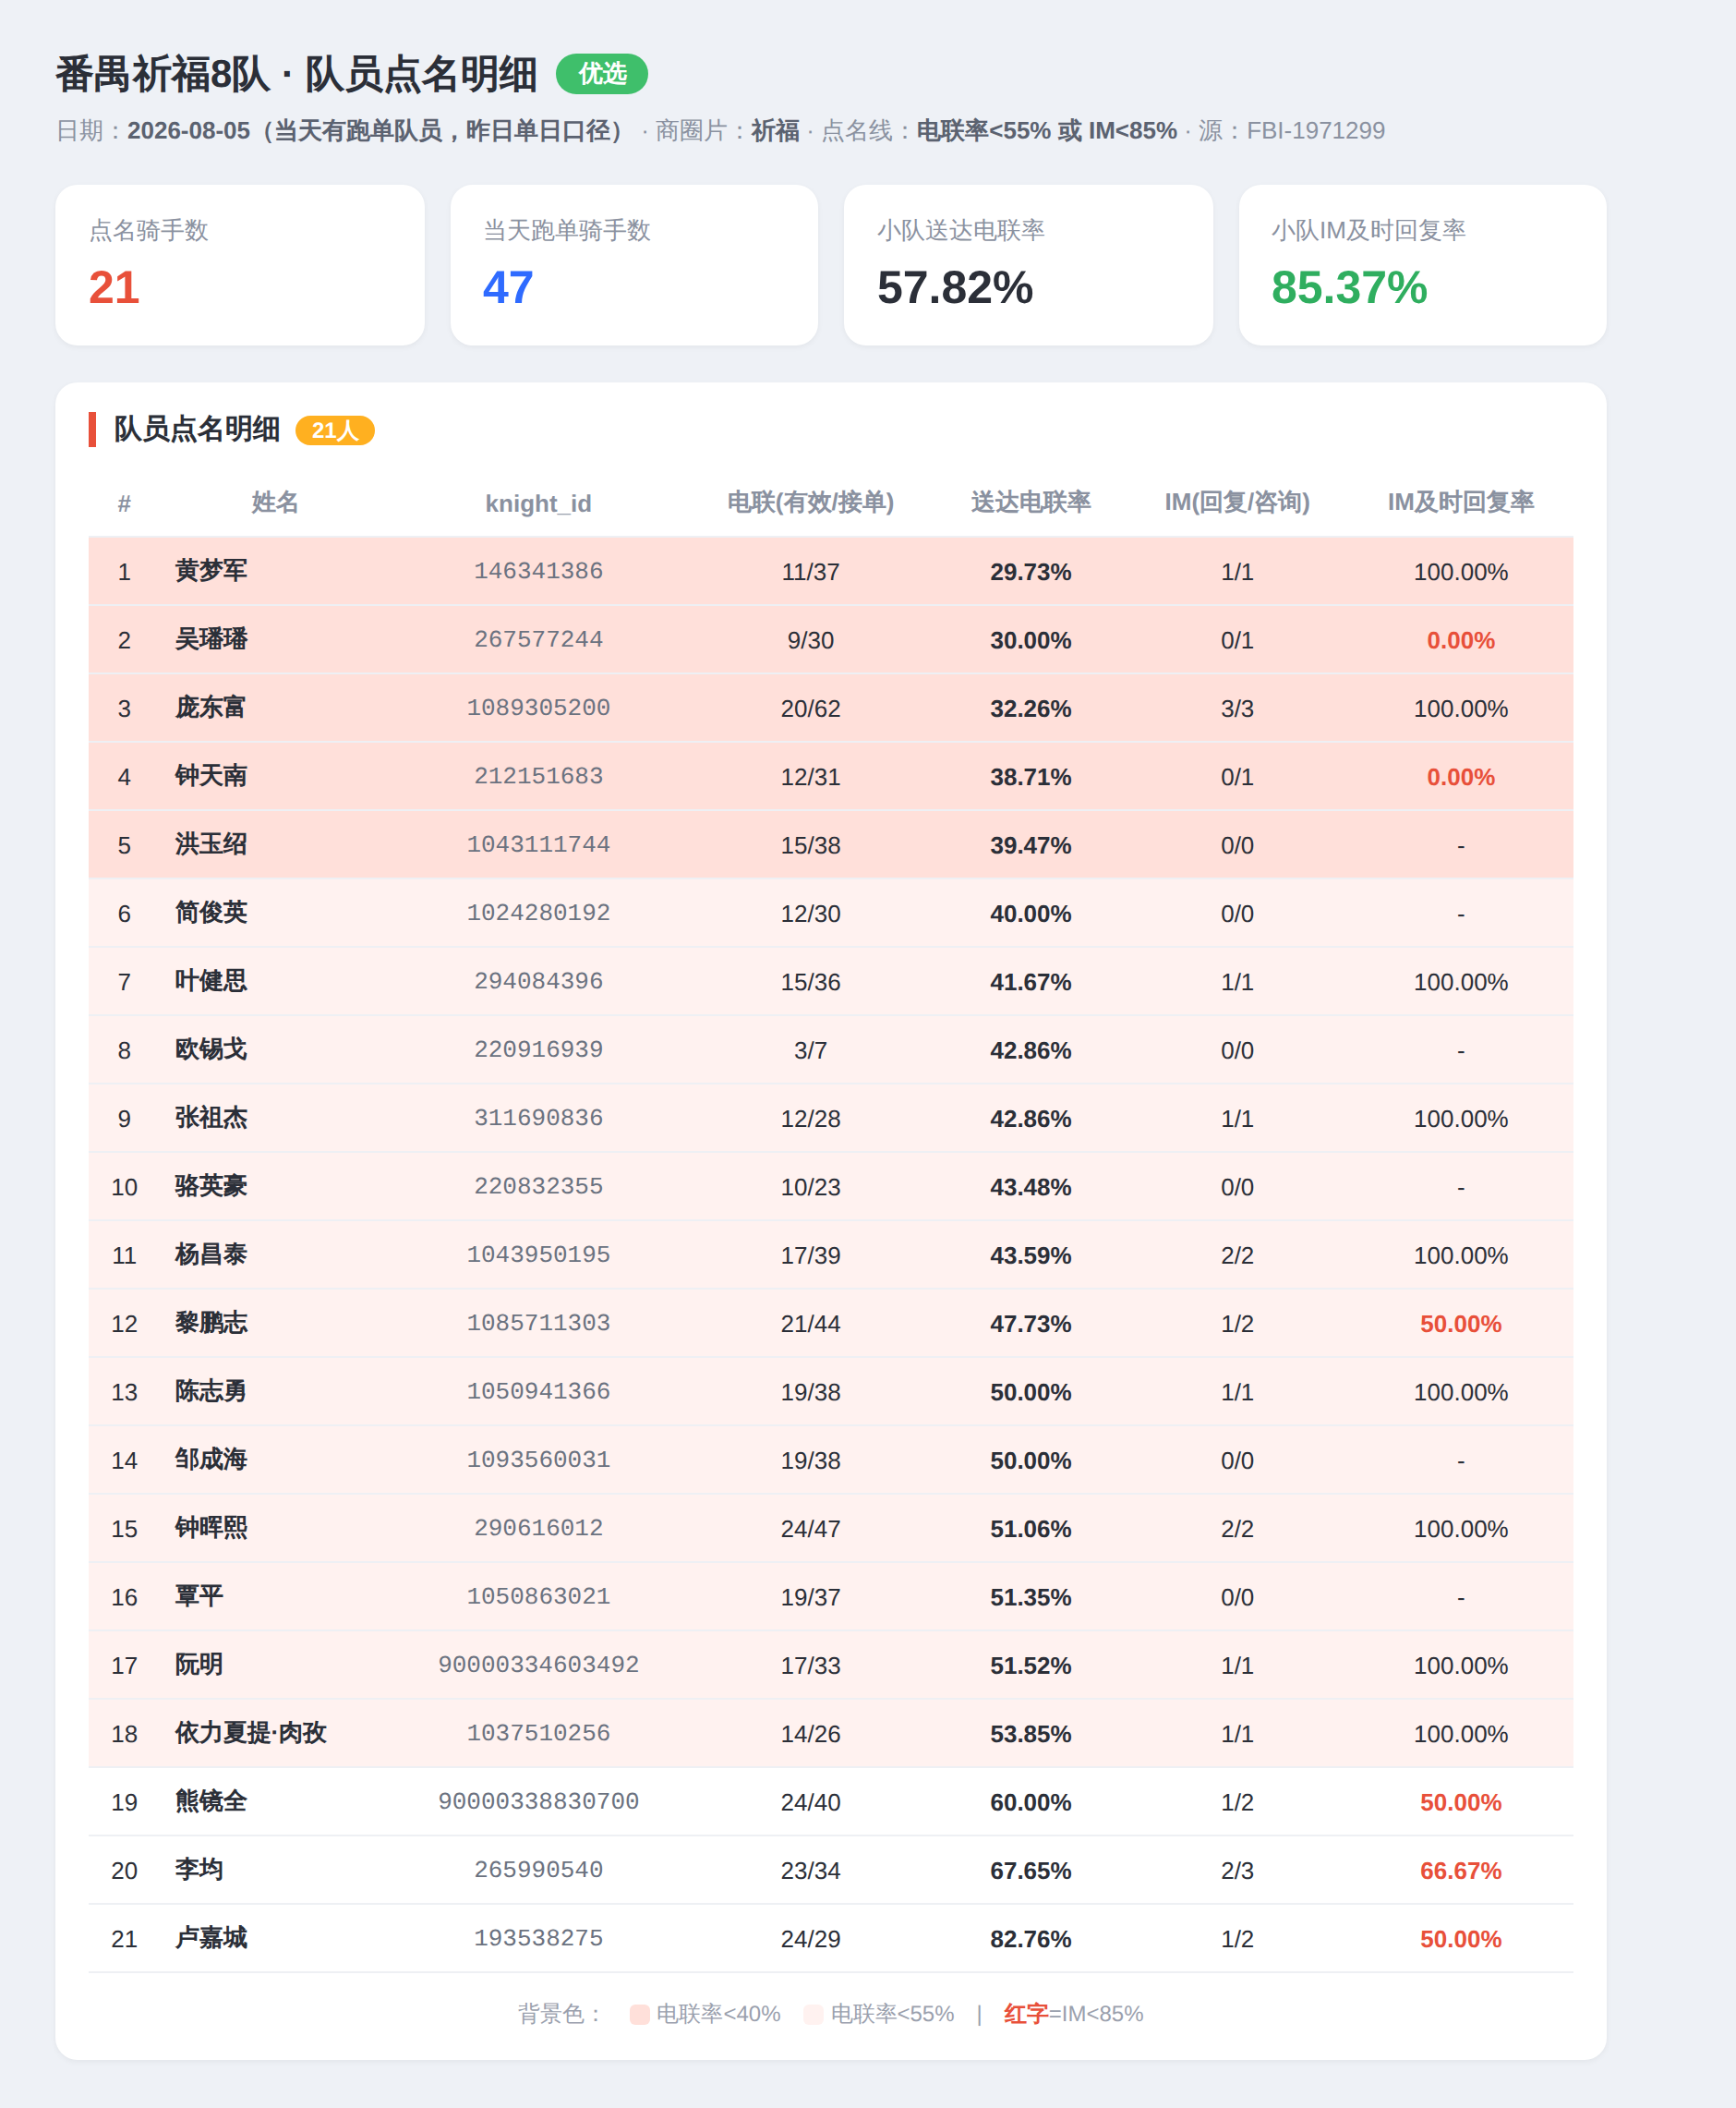Select rider name 依力夏提·肉孜
Viewport: 1736px width, 2108px height.
(251, 1733)
